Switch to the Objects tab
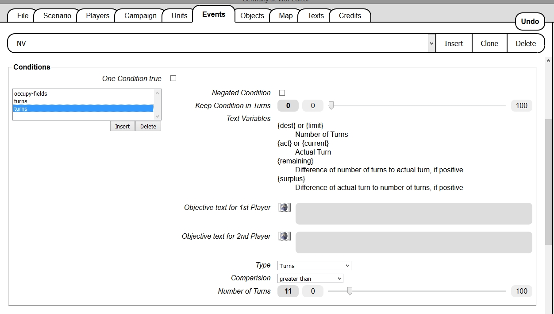The height and width of the screenshot is (314, 554). (x=252, y=16)
